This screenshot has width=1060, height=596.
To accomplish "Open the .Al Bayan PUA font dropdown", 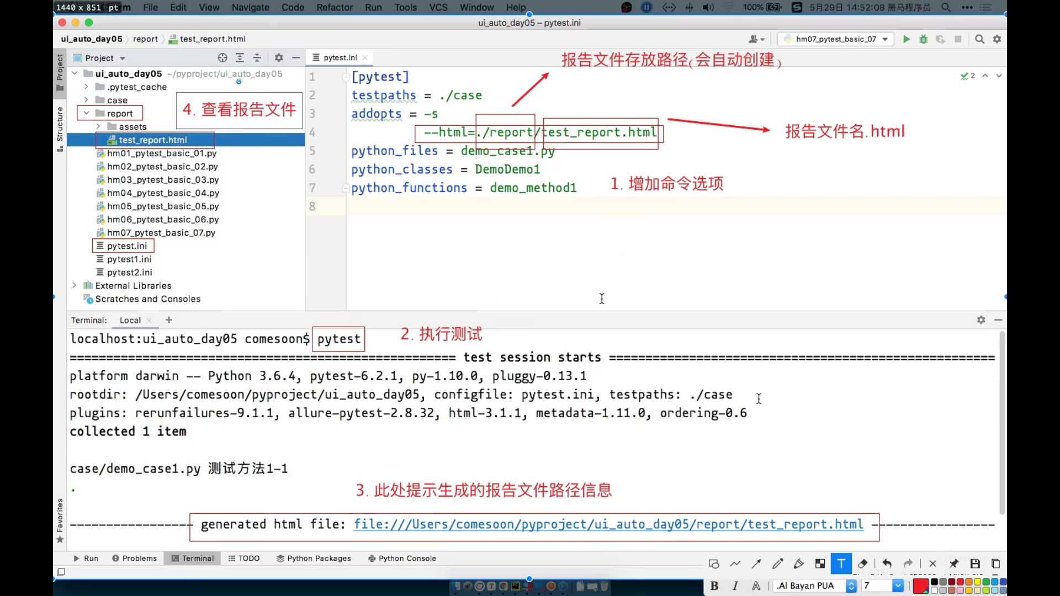I will [x=851, y=586].
